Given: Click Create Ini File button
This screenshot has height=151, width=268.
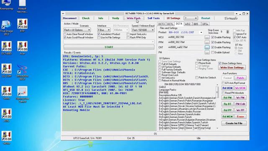Looking at the screenshot, I should [234, 123].
